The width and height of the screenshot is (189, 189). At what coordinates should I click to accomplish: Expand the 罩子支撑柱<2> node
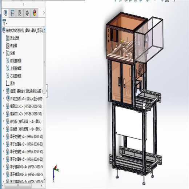3,136
